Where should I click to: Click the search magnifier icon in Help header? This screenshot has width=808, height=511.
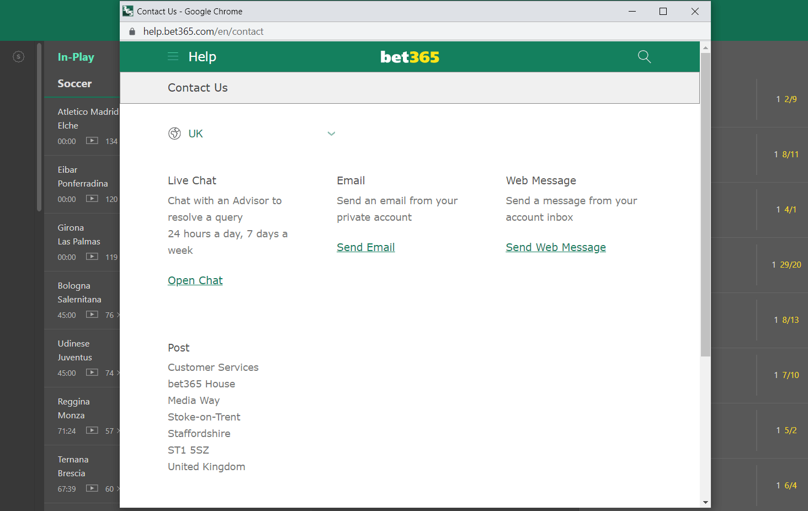click(x=644, y=57)
